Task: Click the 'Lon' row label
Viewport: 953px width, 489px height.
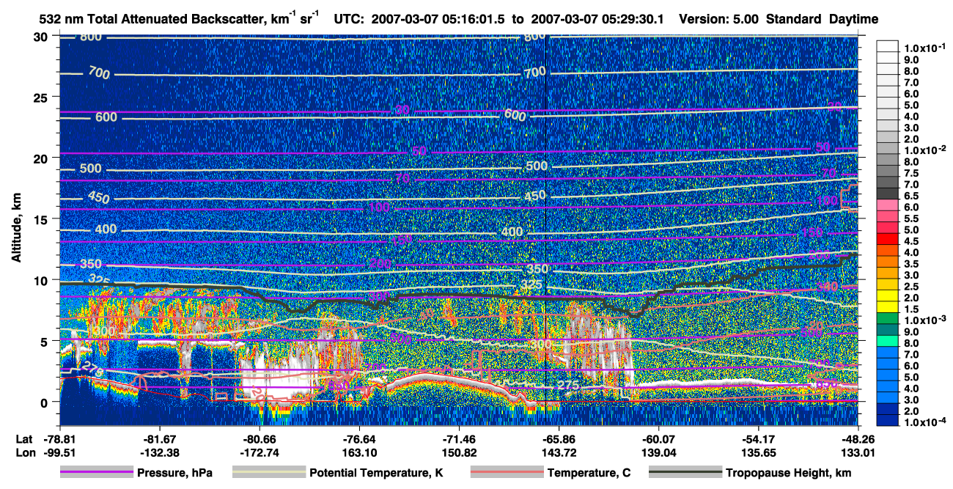Action: point(24,452)
